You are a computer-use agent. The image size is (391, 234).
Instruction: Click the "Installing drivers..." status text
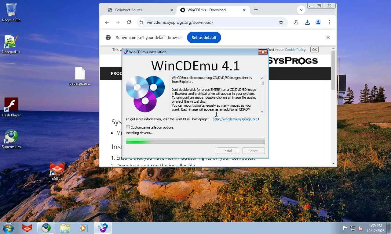(140, 133)
